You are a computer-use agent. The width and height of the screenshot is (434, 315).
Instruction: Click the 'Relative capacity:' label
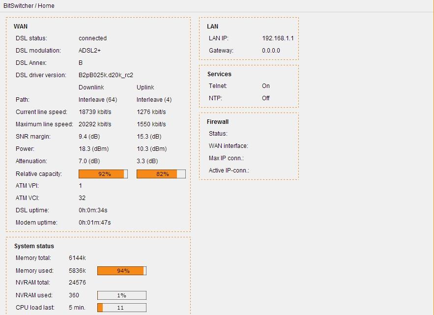coord(39,173)
